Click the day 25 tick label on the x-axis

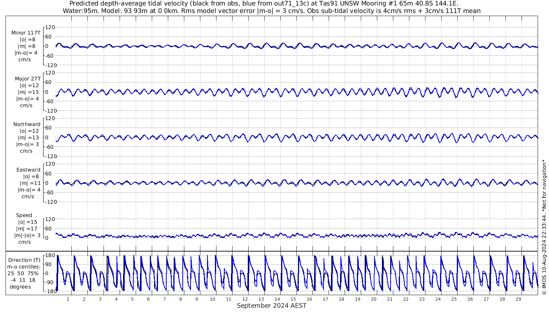454,299
